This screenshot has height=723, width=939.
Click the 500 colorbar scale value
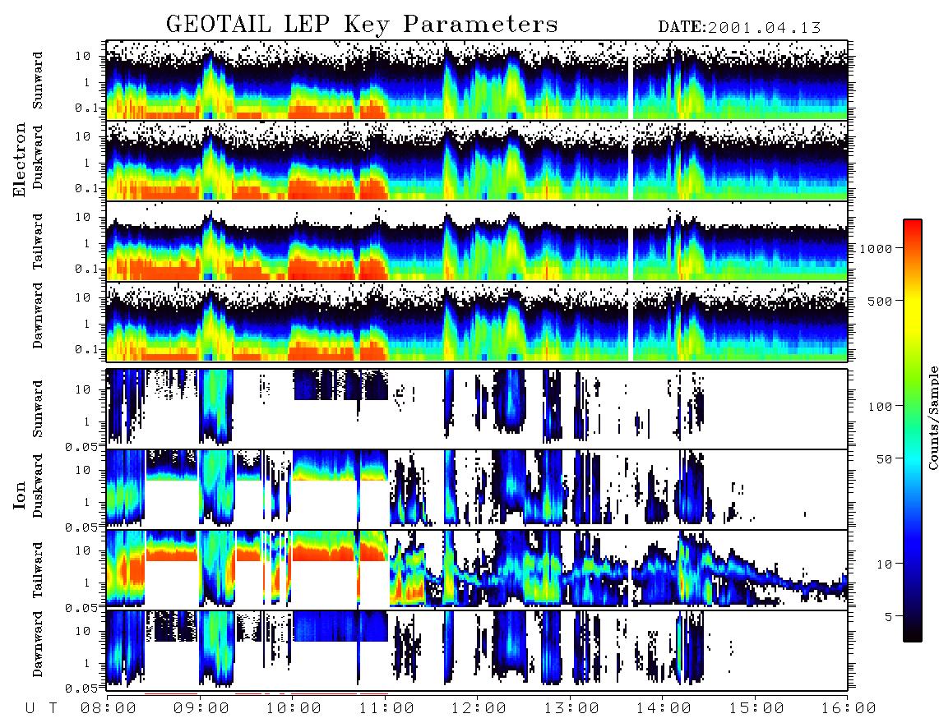click(880, 301)
